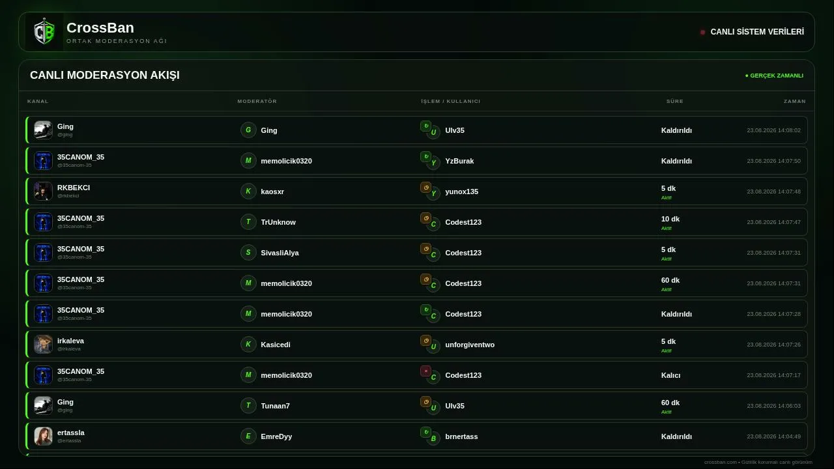Open the crossban.com footer link

coord(721,462)
